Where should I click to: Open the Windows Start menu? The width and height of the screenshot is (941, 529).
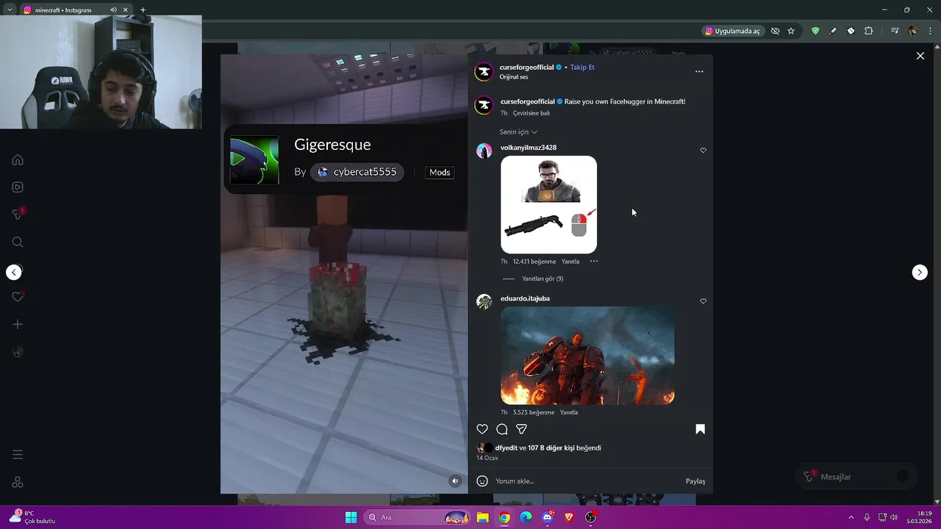[351, 517]
